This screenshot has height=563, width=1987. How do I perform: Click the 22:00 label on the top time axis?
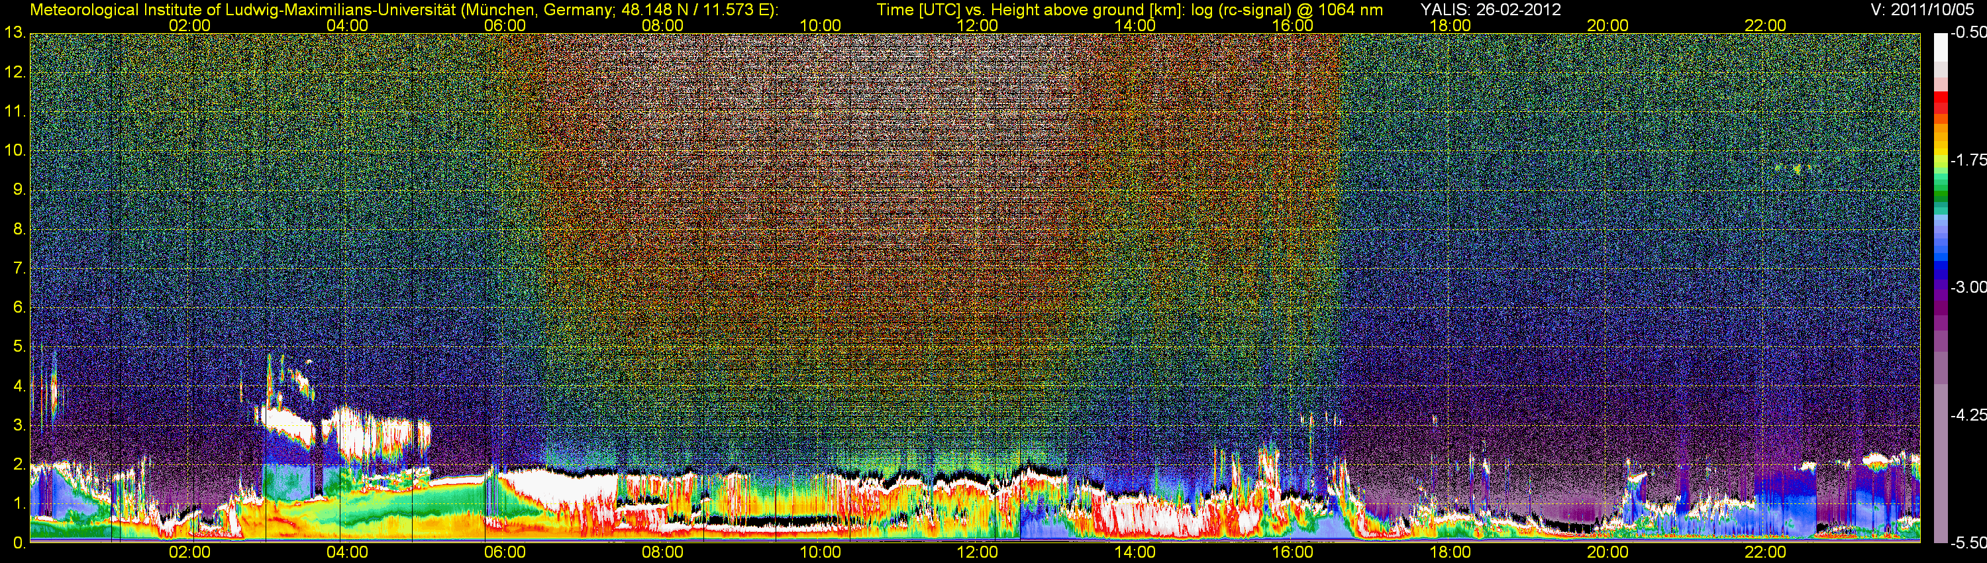click(x=1766, y=25)
